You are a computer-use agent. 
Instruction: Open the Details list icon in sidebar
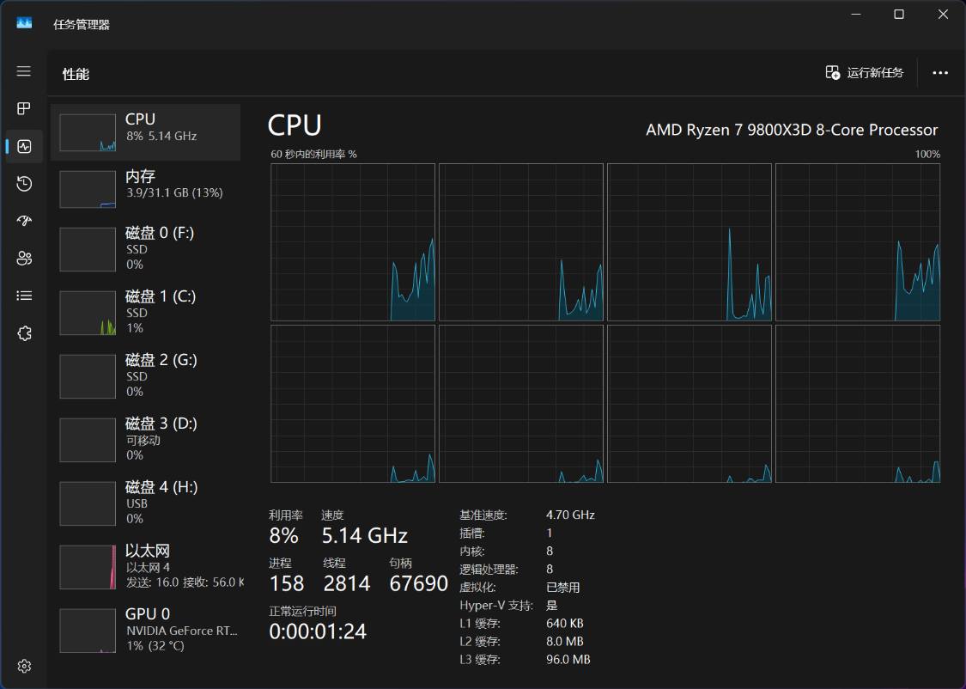click(24, 296)
